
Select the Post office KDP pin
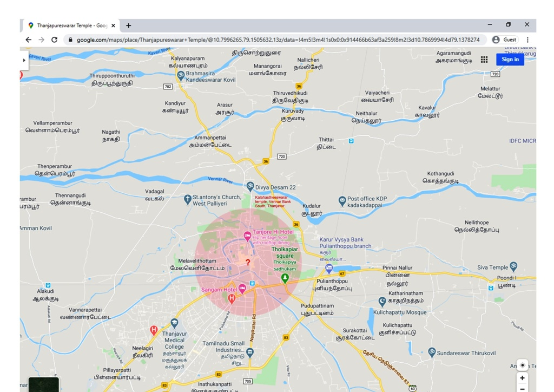pyautogui.click(x=342, y=200)
